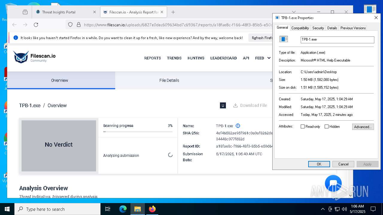Viewport: 383px width, 215px height.
Task: Expand the FEED dropdown menu
Action: pyautogui.click(x=263, y=58)
